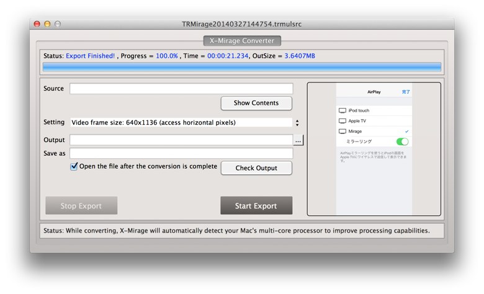Click the Mirage display icon

click(343, 131)
